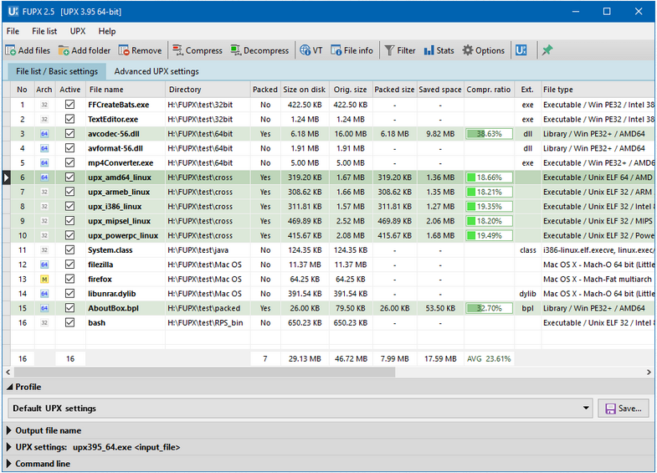The width and height of the screenshot is (657, 473).
Task: Sort by File name column header
Action: pos(126,90)
